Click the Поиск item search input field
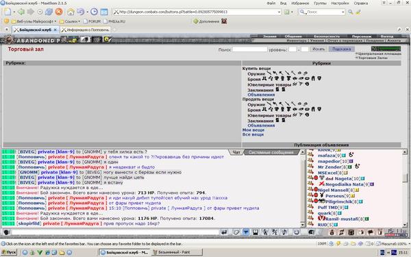The height and width of the screenshot is (257, 411). pyautogui.click(x=249, y=49)
